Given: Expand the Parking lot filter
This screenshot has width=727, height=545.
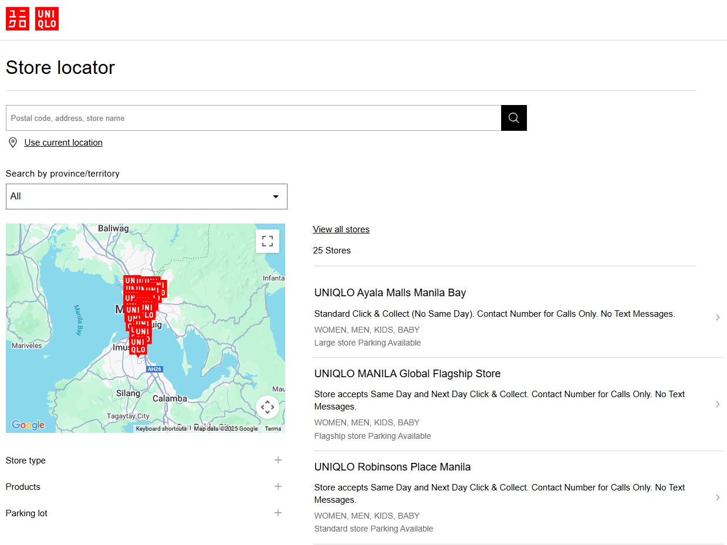Looking at the screenshot, I should [x=278, y=513].
